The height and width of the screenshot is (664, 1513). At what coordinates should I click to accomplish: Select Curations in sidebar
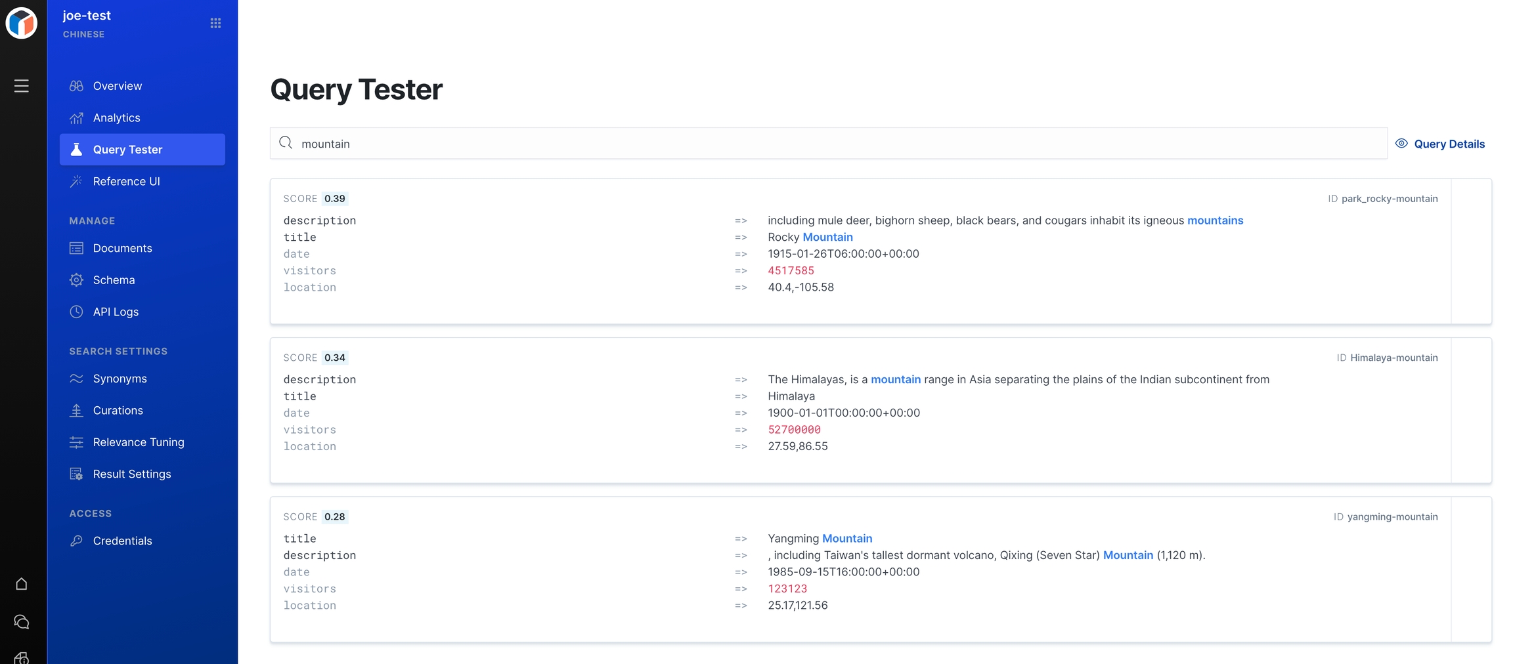[118, 411]
